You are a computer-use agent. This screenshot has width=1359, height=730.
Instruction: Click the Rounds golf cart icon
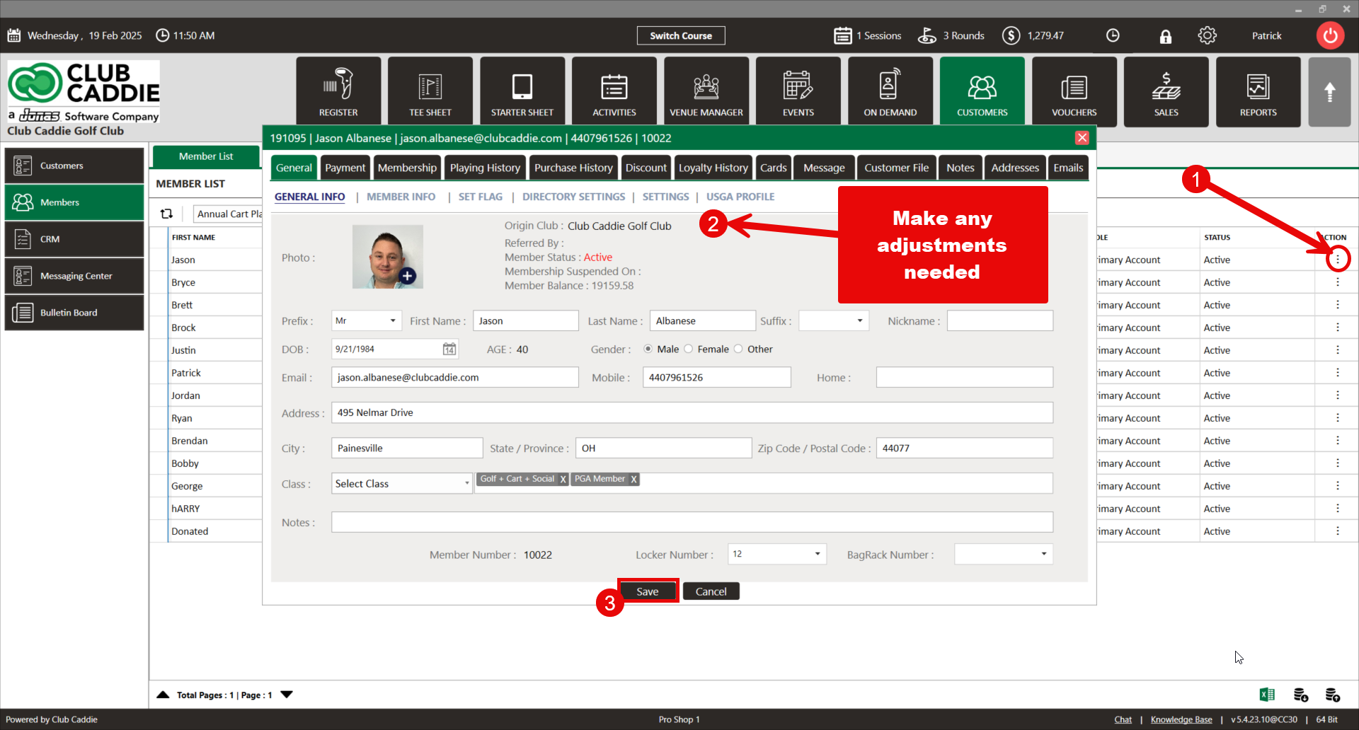[927, 35]
